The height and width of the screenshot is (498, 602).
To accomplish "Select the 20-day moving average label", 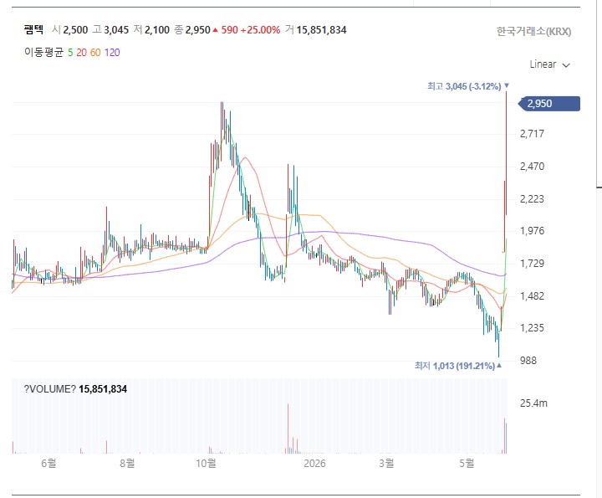I will [x=81, y=53].
